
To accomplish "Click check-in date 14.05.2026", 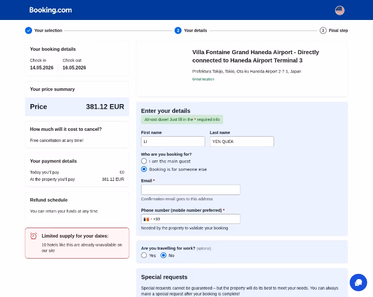I will click(x=42, y=68).
